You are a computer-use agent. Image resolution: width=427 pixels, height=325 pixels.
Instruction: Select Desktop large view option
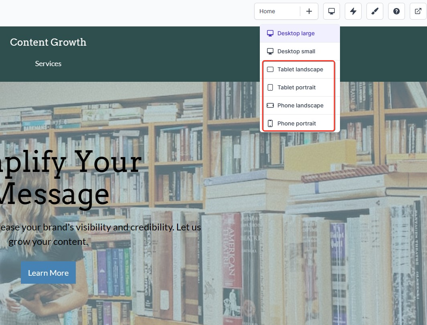click(300, 33)
